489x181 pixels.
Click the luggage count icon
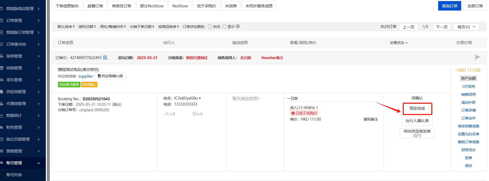(195, 114)
